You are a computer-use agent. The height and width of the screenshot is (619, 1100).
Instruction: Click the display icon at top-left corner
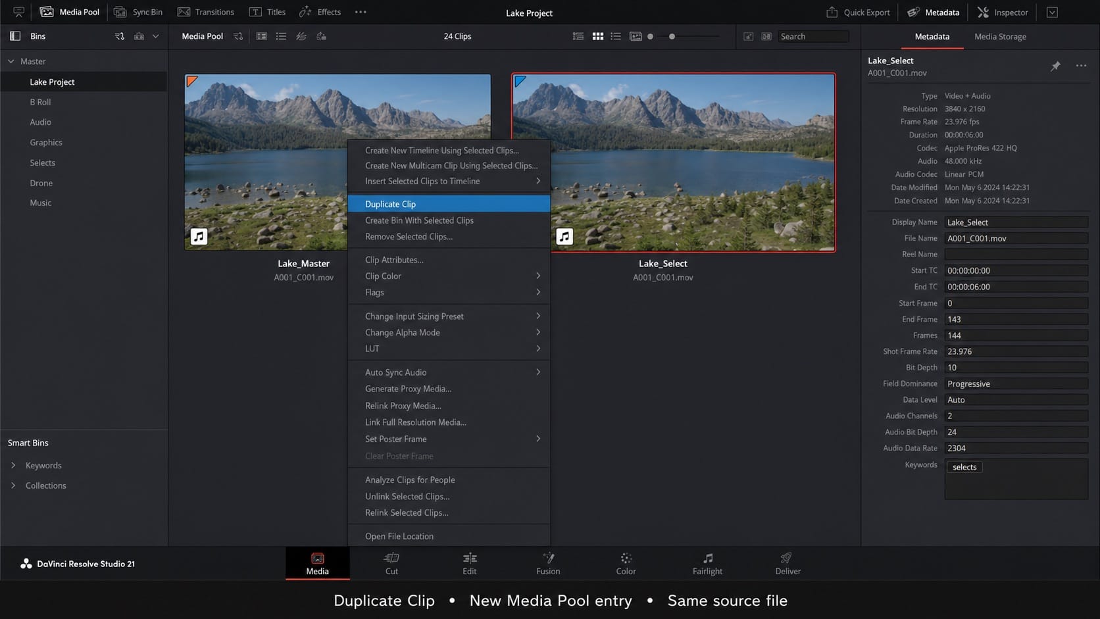18,12
